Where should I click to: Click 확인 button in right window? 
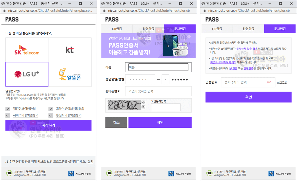(x=249, y=97)
